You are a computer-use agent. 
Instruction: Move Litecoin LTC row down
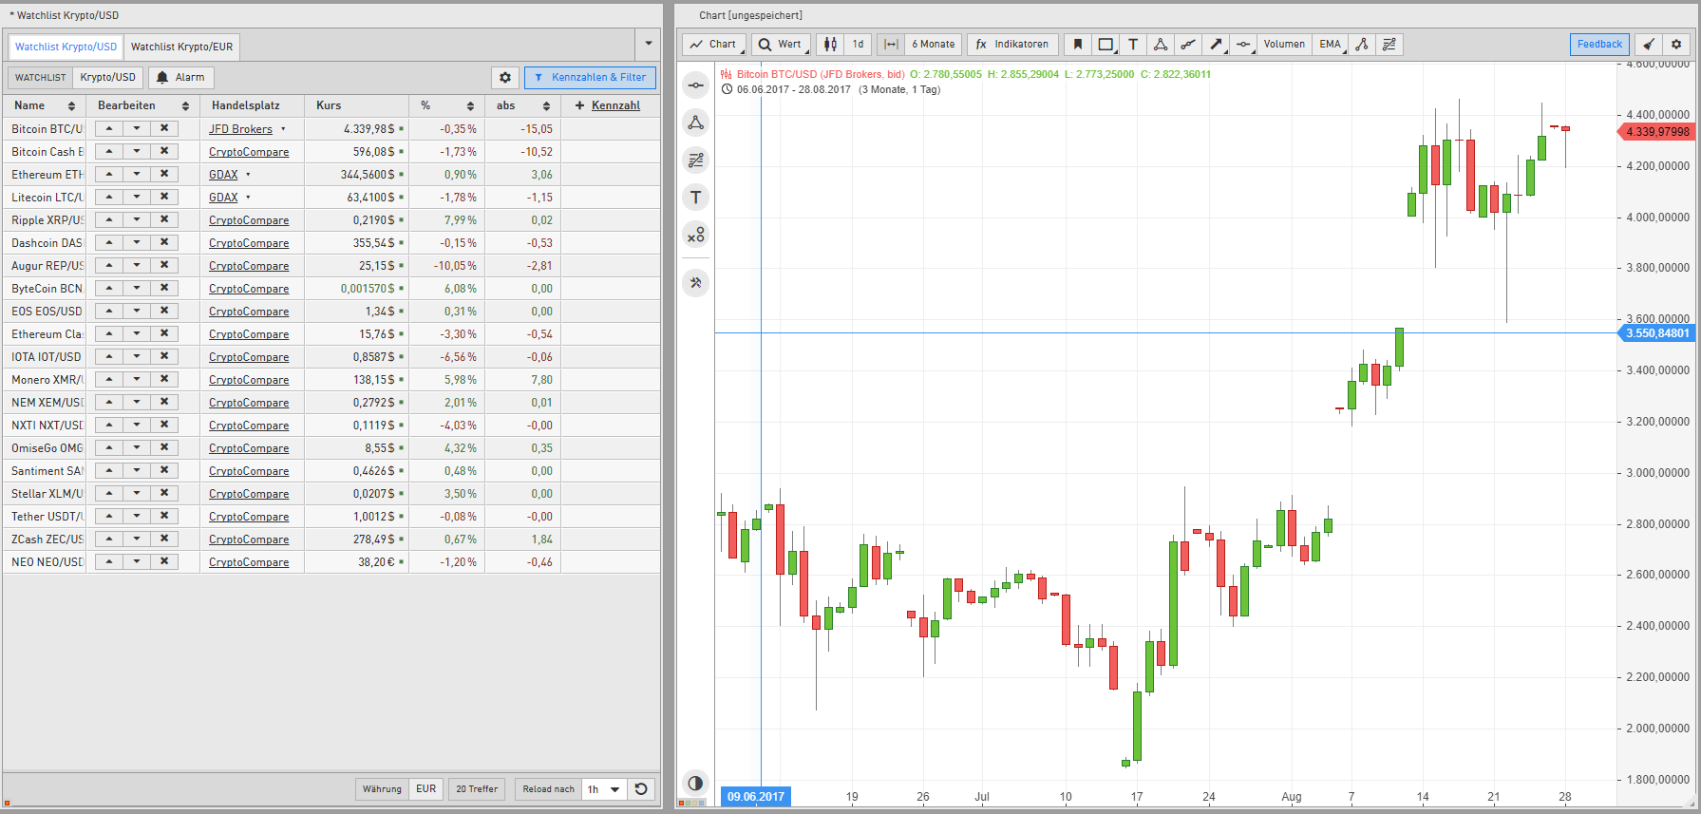137,197
